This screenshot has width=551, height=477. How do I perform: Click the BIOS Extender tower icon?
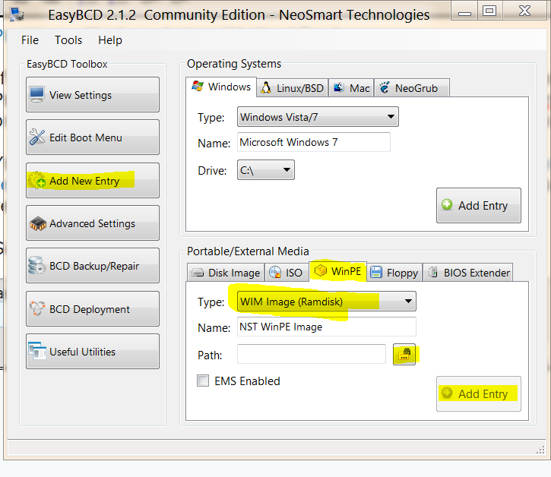[433, 272]
